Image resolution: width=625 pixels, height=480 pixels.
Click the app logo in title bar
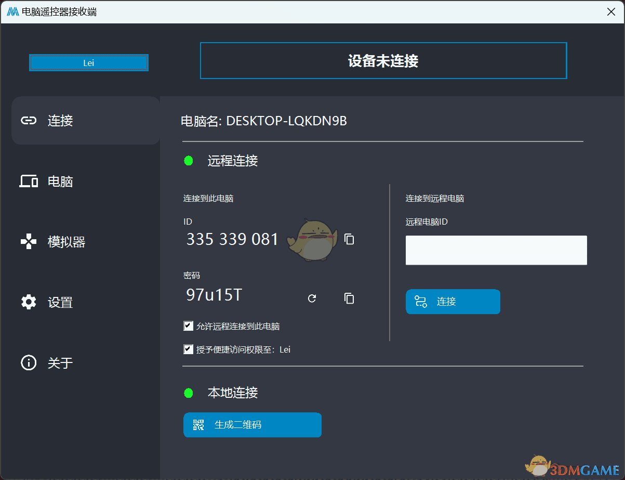13,12
